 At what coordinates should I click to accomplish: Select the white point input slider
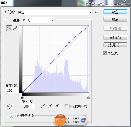tap(88, 97)
